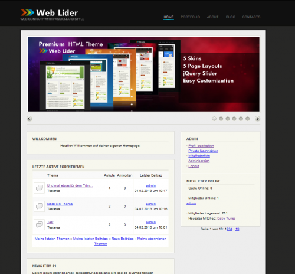Go to the Contacts page
The height and width of the screenshot is (274, 295).
pyautogui.click(x=251, y=17)
